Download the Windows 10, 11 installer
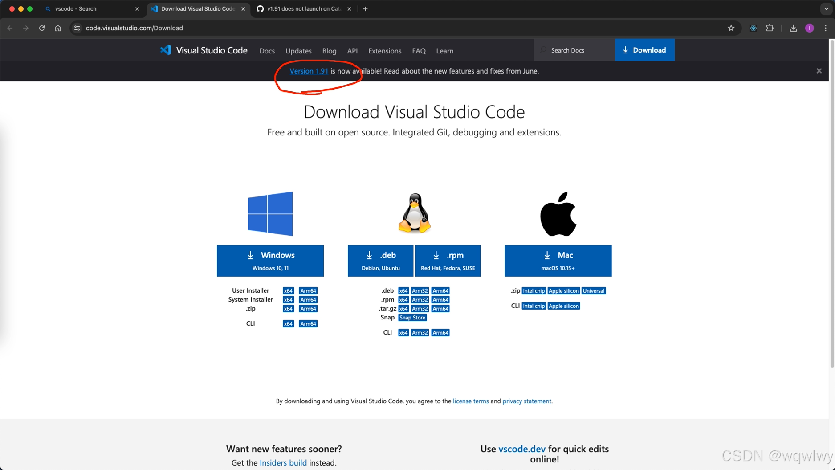Screen dimensions: 835x470 click(270, 261)
